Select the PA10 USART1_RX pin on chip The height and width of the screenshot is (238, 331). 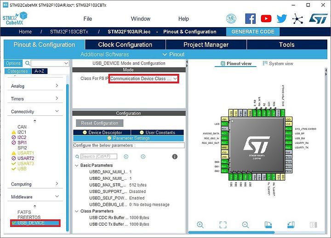288,143
